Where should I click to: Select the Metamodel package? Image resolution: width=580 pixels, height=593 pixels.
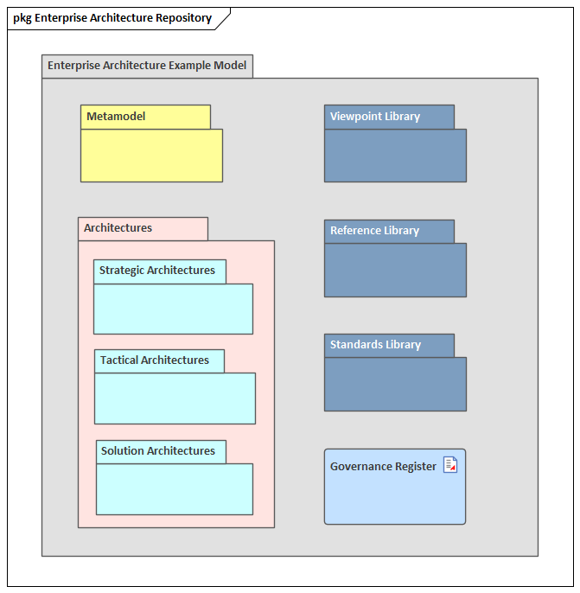click(x=151, y=143)
